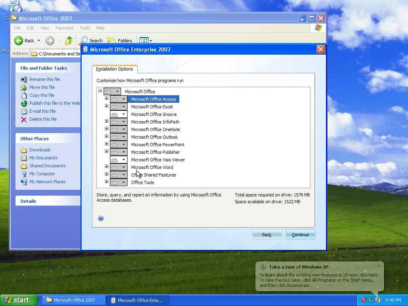Expand the Microsoft Office Word node
This screenshot has width=408, height=306.
pos(106,166)
